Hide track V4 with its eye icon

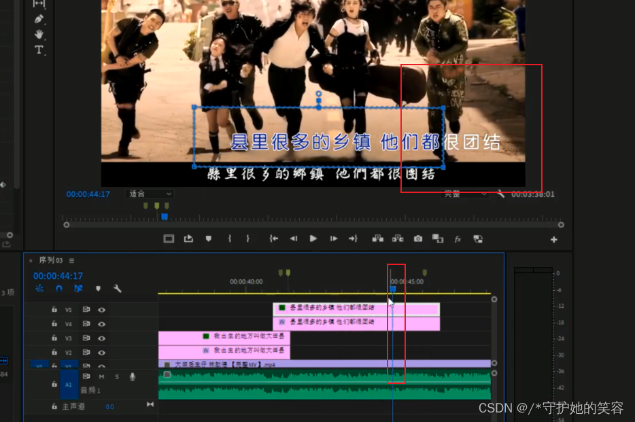102,324
